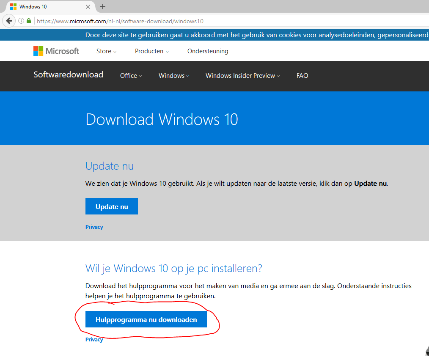This screenshot has width=429, height=360.
Task: Click the Wil je Windows 10 installeren heading
Action: pyautogui.click(x=174, y=268)
